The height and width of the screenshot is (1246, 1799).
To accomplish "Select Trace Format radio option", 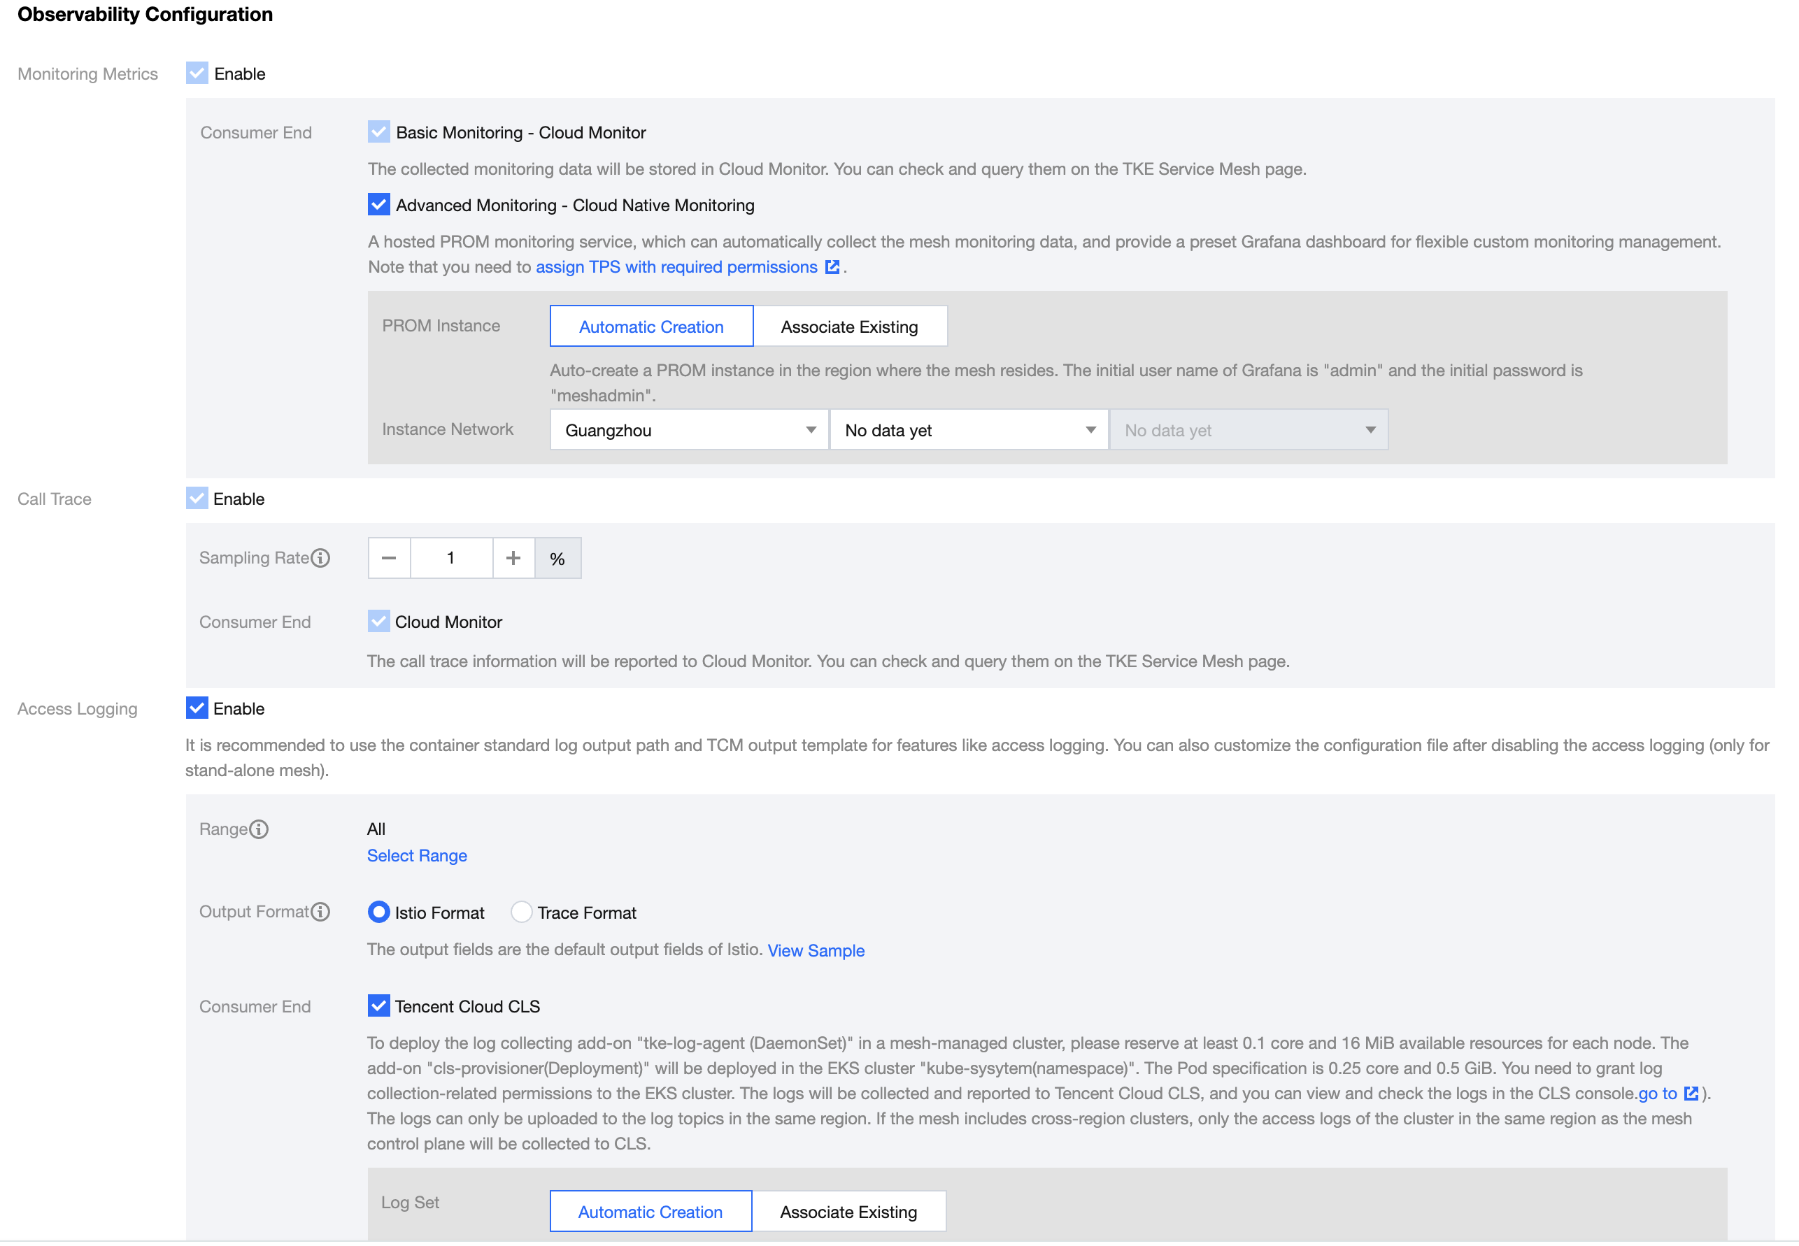I will point(521,912).
